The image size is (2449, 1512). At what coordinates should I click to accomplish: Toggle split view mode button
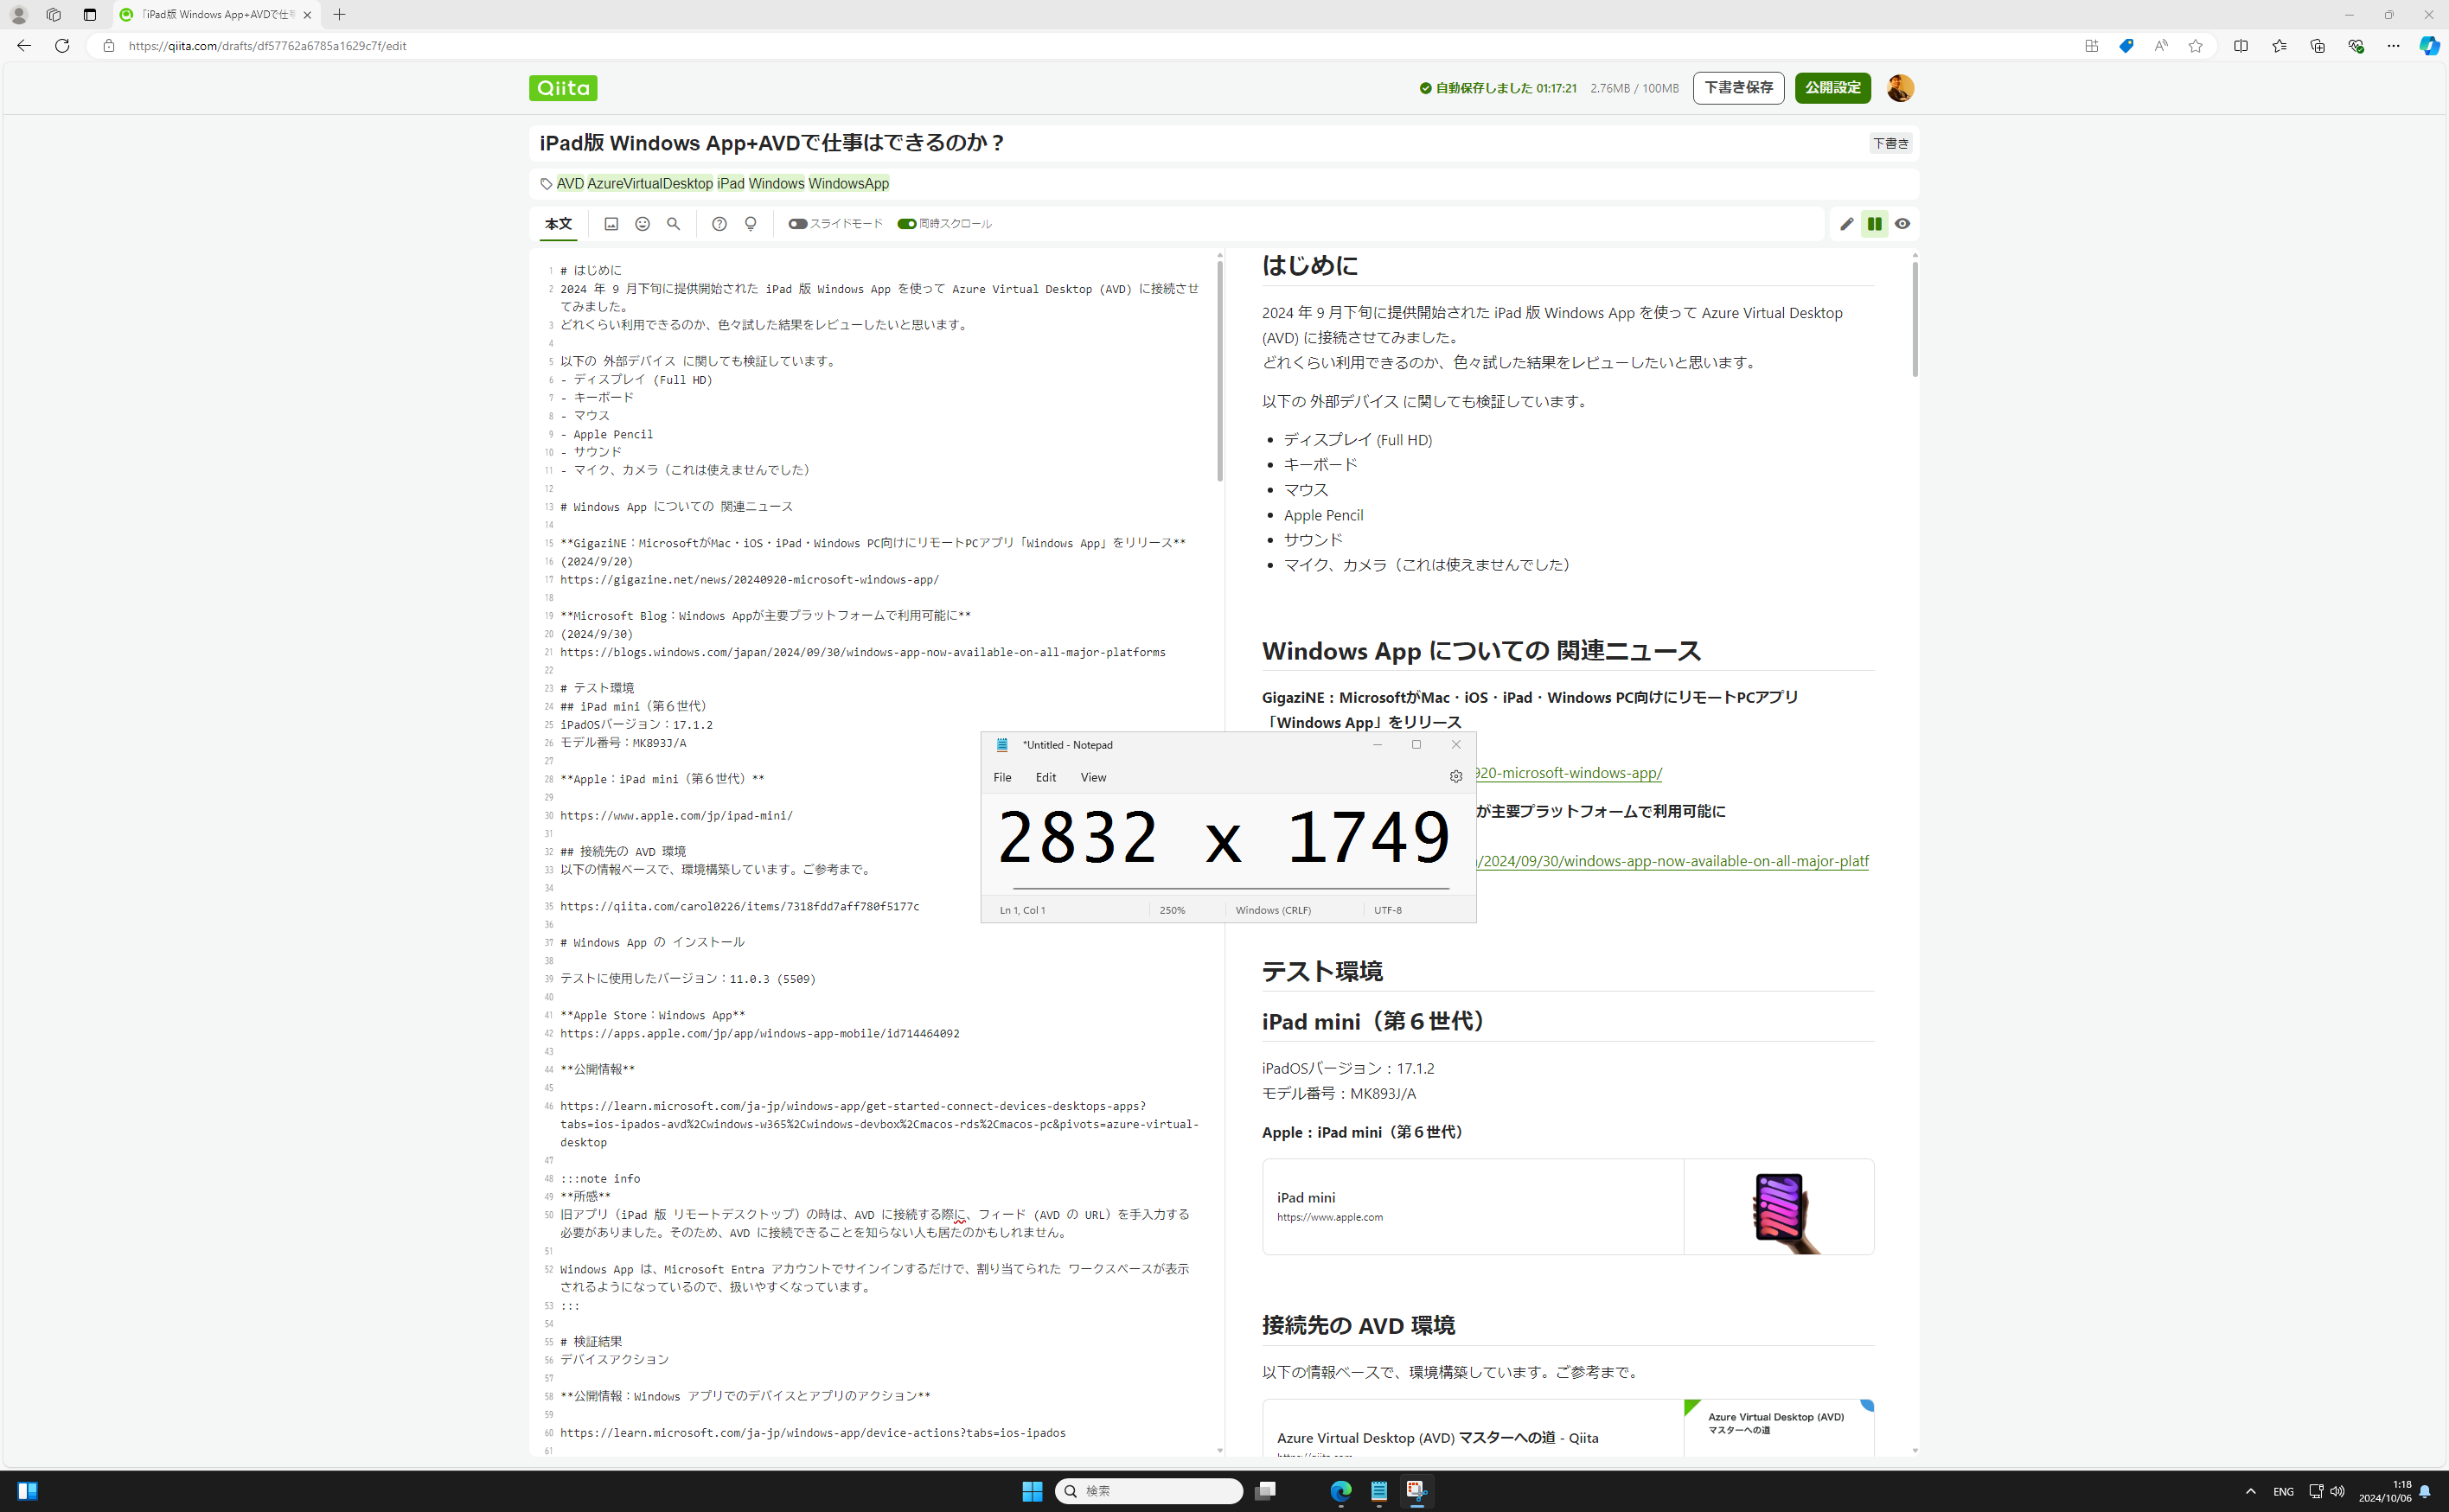click(1874, 224)
